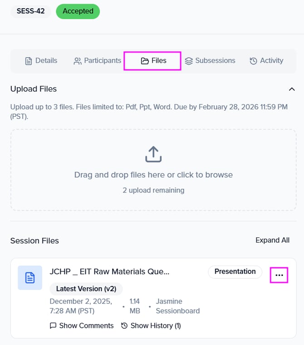Collapse the Upload Files section chevron
304x345 pixels.
[x=292, y=89]
